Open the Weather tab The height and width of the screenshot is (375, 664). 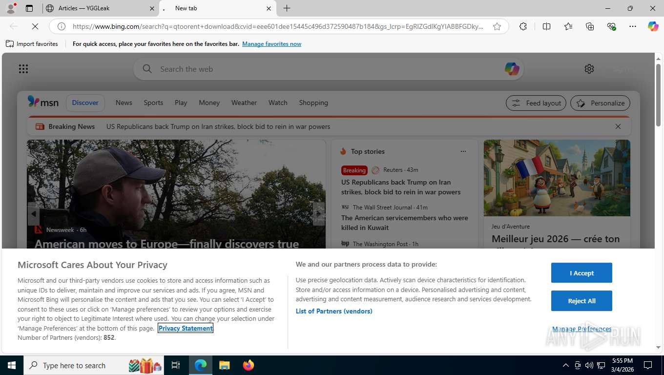[244, 103]
